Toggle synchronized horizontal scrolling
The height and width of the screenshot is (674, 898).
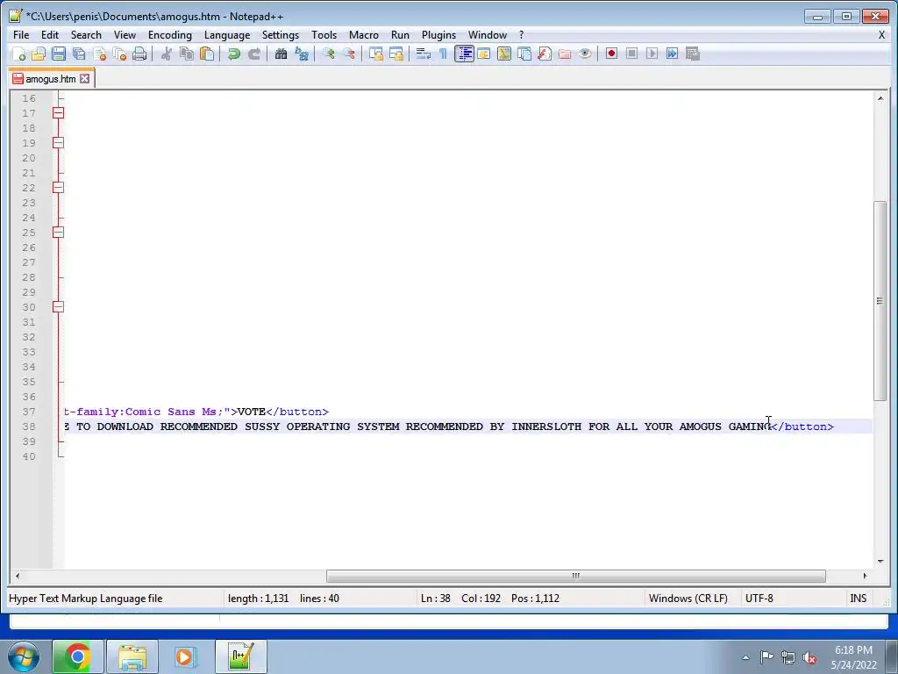coord(396,54)
